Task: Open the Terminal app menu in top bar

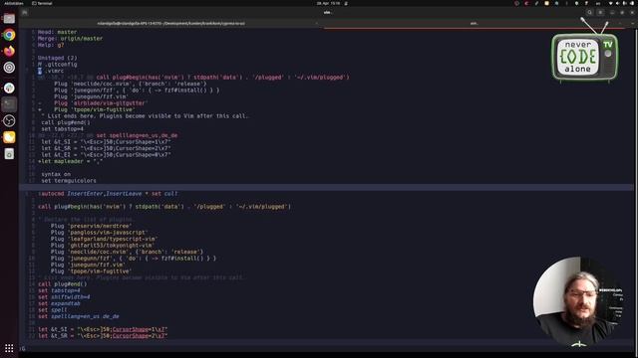Action: click(42, 3)
